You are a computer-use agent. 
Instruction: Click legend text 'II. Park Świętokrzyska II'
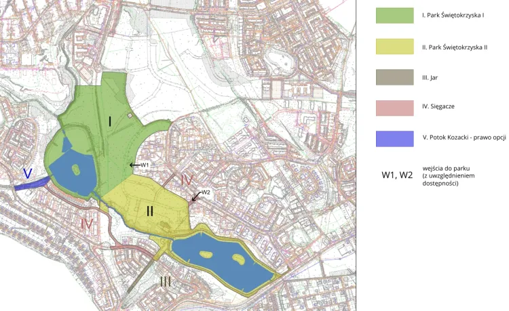point(455,47)
